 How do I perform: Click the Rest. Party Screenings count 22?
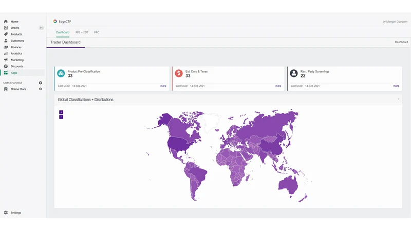click(x=303, y=75)
